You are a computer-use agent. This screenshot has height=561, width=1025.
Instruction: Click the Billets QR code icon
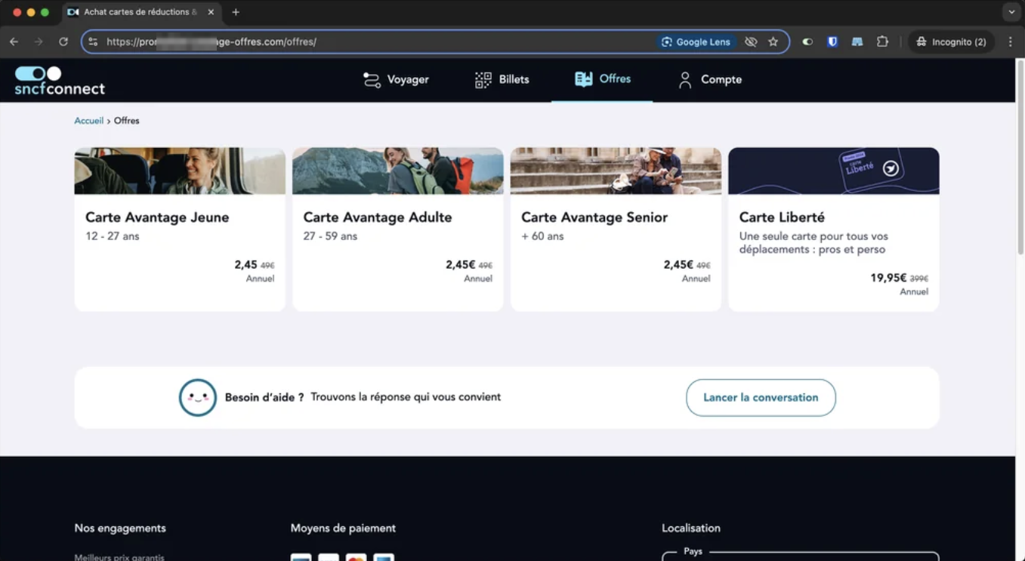pyautogui.click(x=483, y=80)
